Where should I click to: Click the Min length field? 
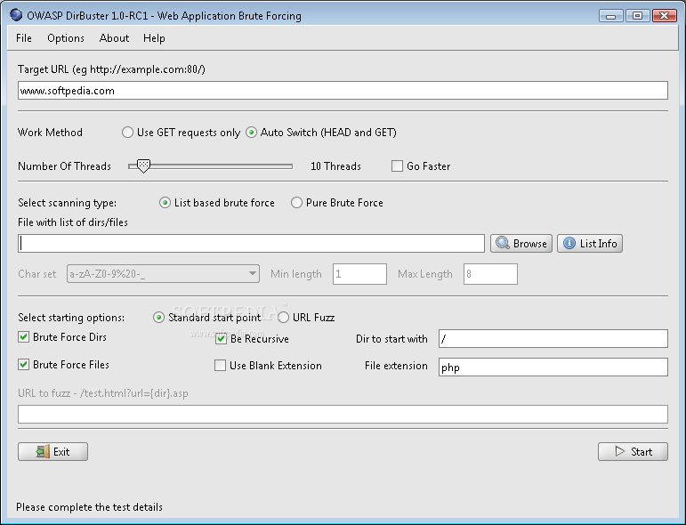359,274
